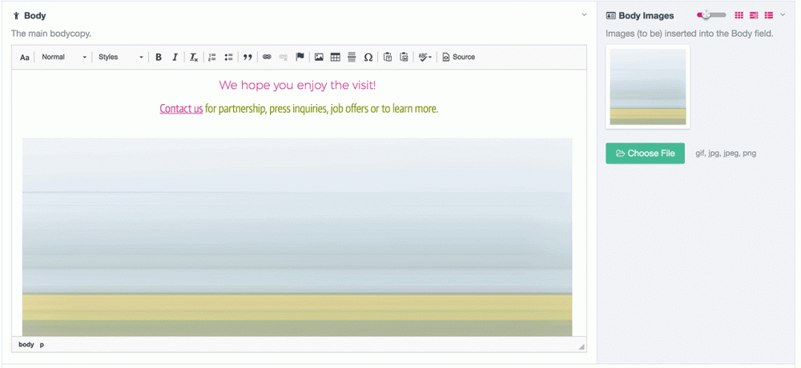Open the Normal paragraph format dropdown
This screenshot has width=801, height=368.
click(64, 57)
